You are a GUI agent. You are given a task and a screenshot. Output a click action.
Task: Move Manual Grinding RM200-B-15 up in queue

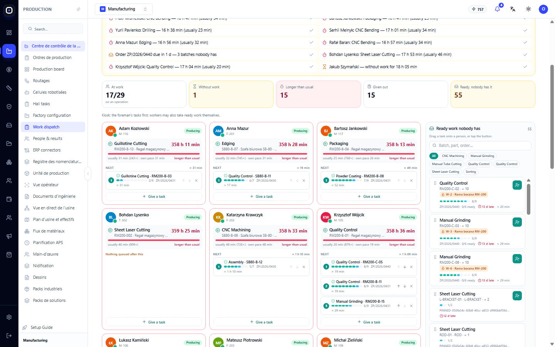399,306
